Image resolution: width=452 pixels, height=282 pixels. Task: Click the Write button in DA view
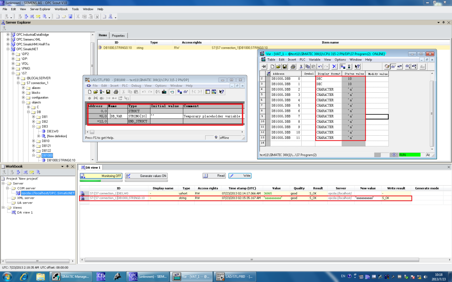tap(240, 176)
